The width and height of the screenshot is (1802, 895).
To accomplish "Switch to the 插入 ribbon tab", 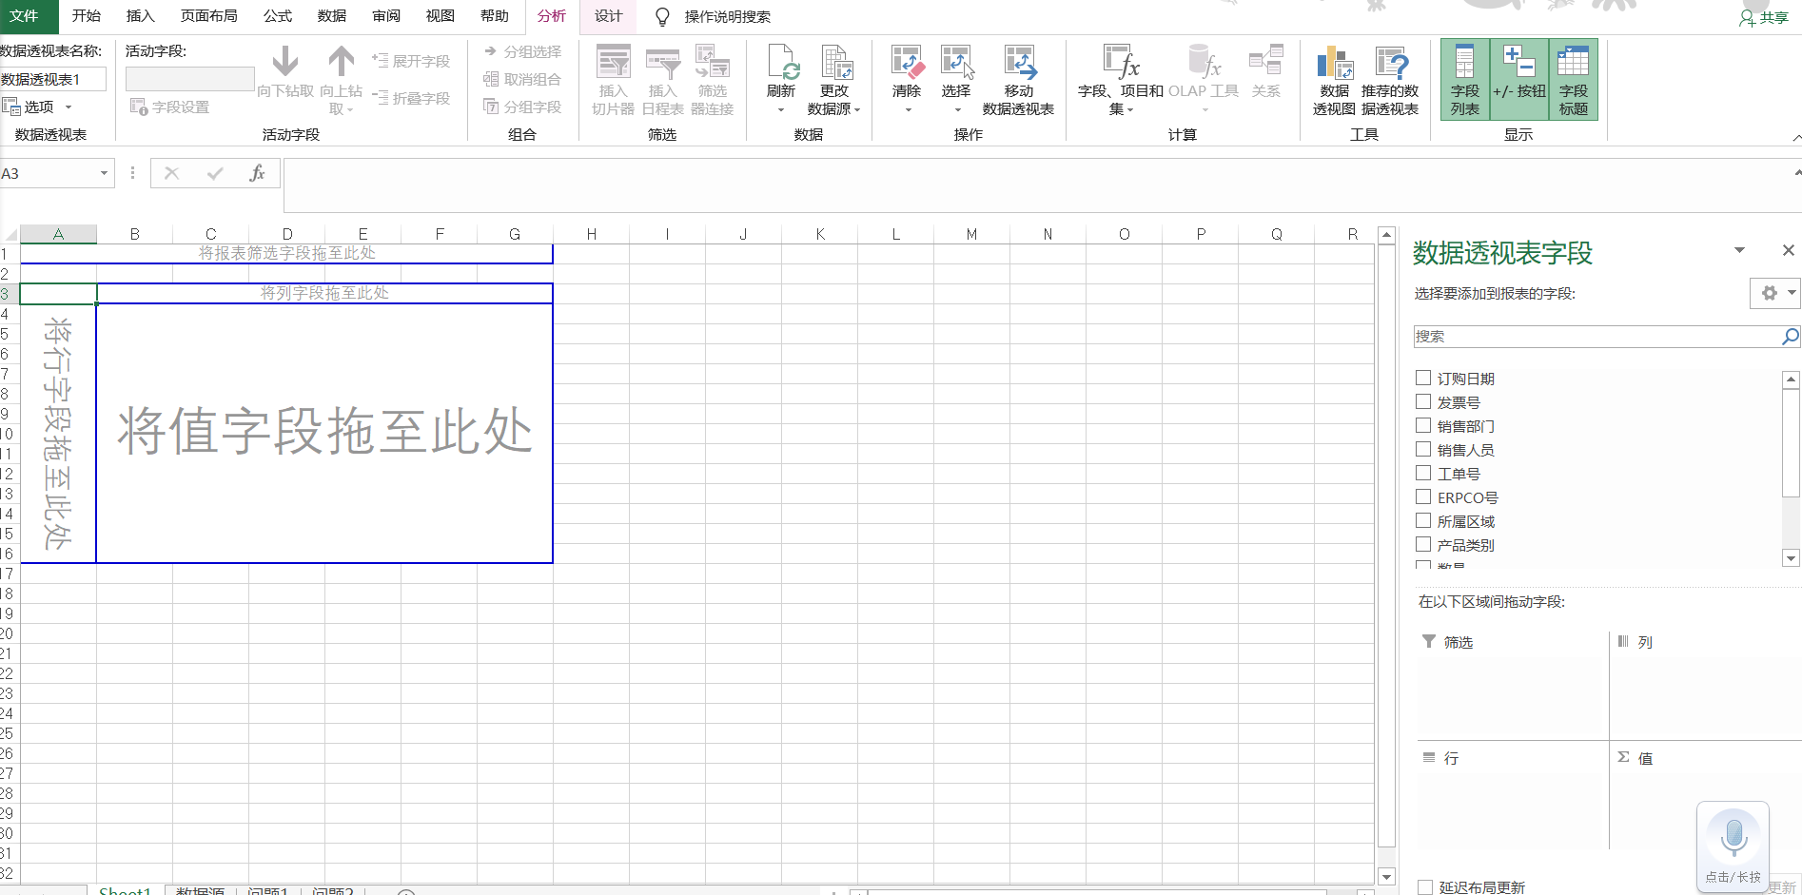I will tap(140, 16).
